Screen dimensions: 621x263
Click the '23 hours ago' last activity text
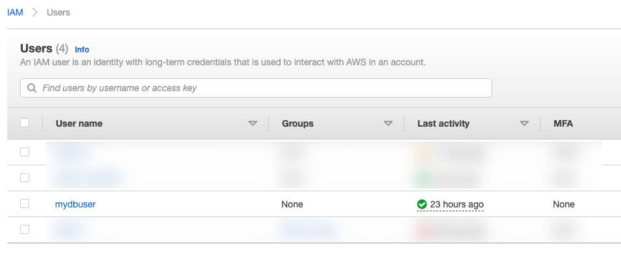click(456, 204)
